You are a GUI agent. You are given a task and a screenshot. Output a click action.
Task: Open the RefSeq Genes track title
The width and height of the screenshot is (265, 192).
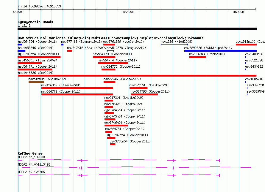tap(30, 153)
